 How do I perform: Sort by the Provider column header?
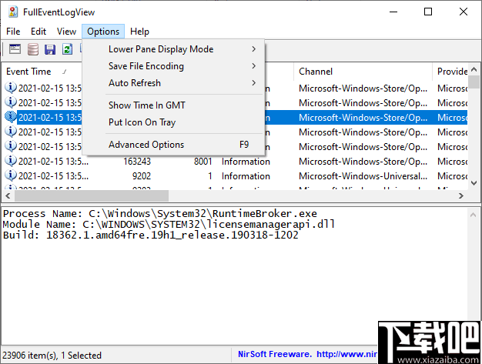(450, 72)
